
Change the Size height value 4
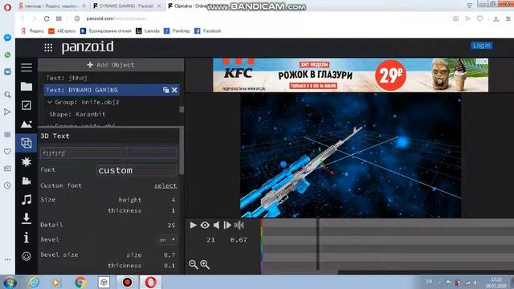(x=173, y=200)
